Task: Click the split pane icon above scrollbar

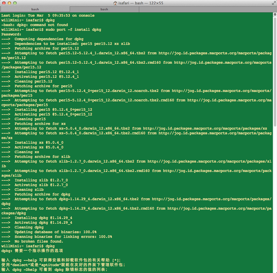Action: pos(275,14)
